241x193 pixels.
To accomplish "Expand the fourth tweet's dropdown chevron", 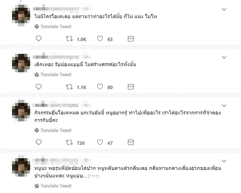I will (x=224, y=161).
